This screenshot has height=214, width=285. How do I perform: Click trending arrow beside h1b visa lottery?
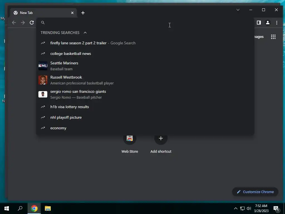43,107
